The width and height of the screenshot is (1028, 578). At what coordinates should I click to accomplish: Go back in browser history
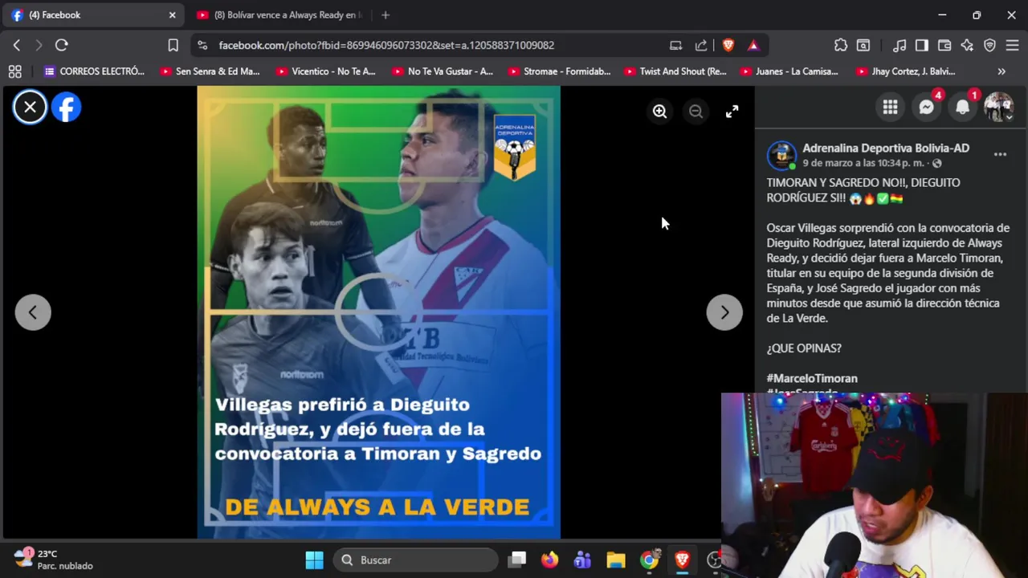click(x=16, y=45)
